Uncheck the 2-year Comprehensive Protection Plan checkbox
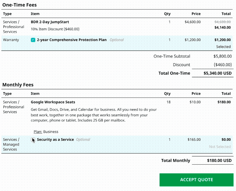Image resolution: width=236 pixels, height=191 pixels. (x=33, y=40)
